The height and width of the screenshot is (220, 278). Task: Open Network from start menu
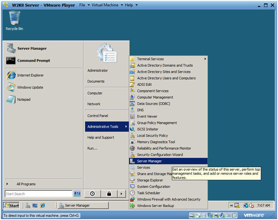94,104
